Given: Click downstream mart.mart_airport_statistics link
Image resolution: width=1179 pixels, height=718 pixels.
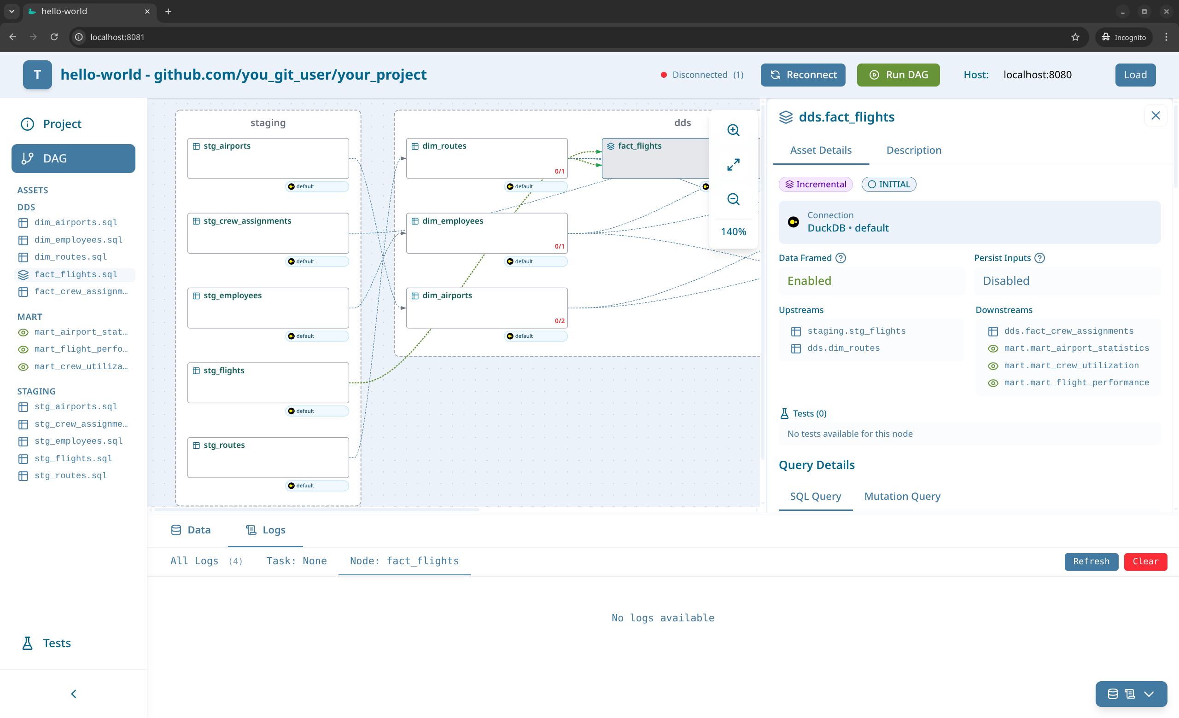Looking at the screenshot, I should [x=1076, y=348].
